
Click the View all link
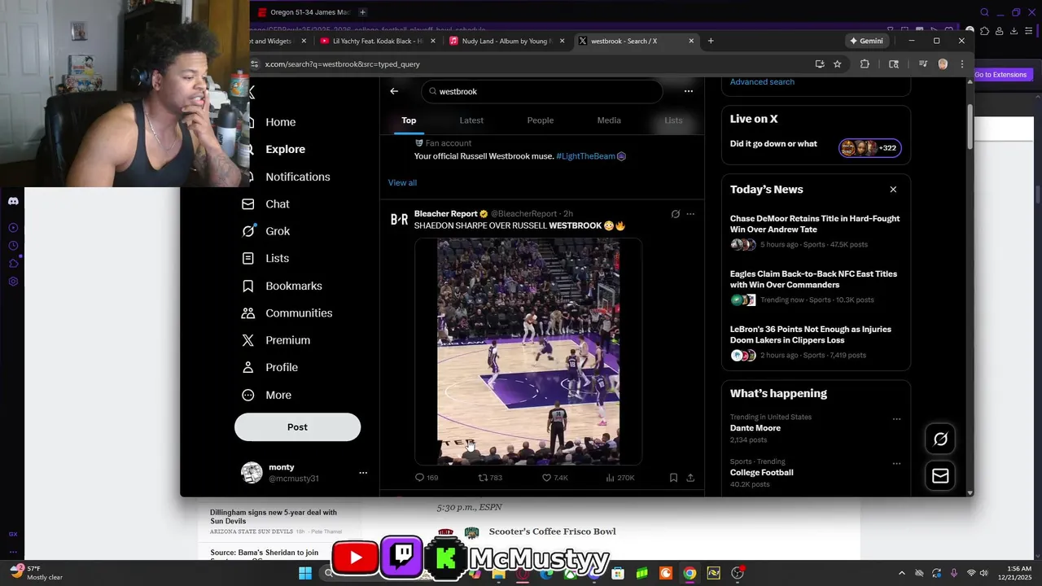point(402,182)
